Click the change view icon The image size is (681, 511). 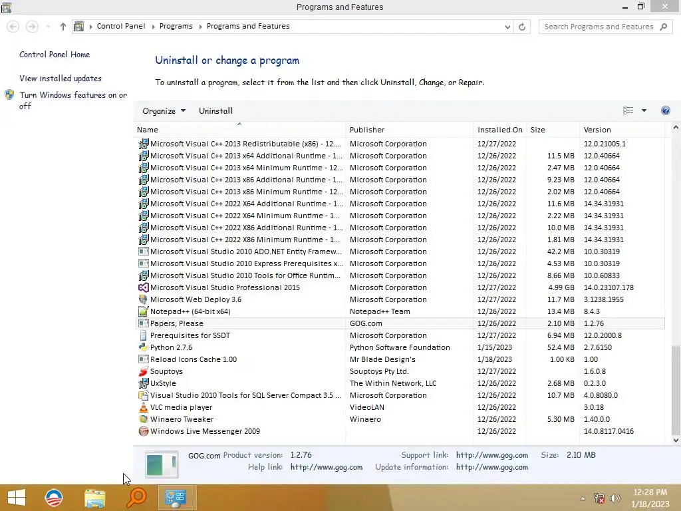coord(628,110)
